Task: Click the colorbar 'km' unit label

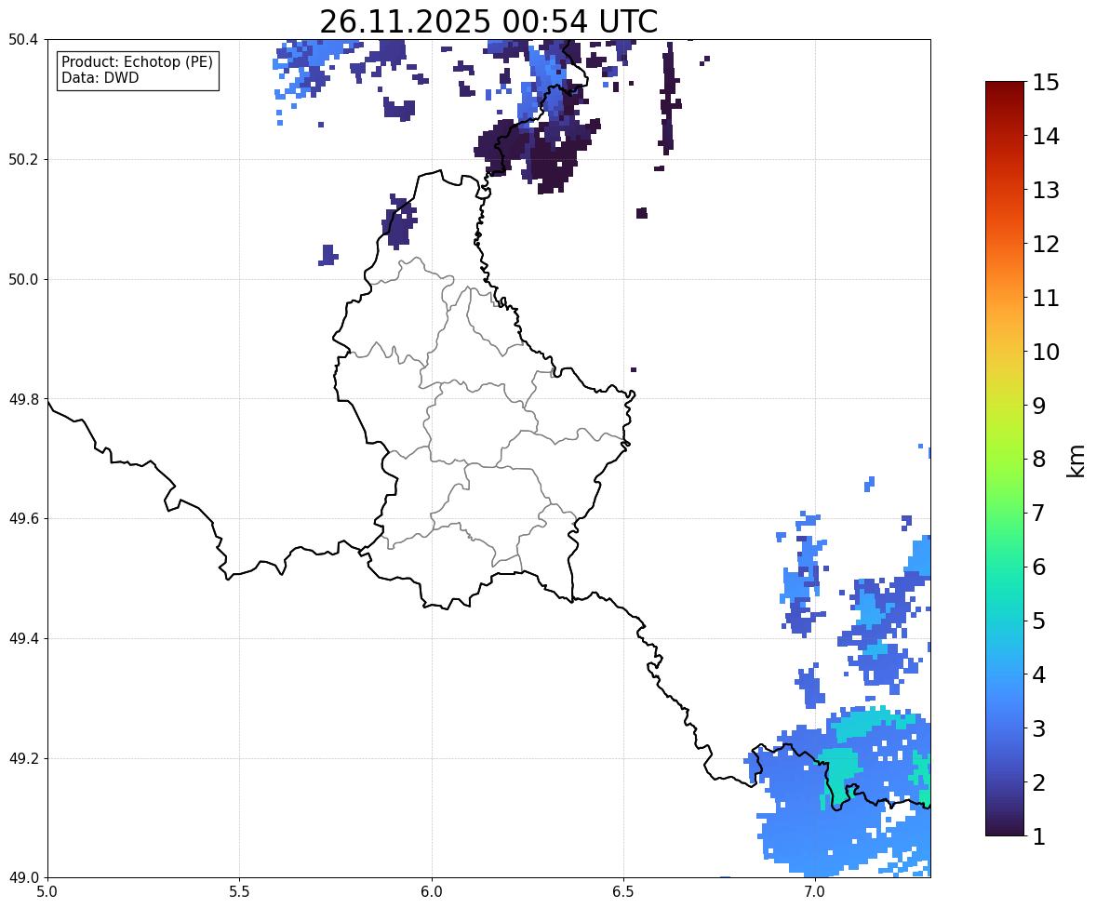Action: (1076, 461)
